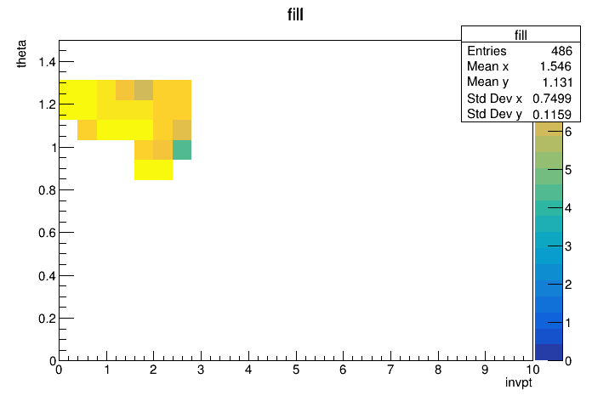The height and width of the screenshot is (401, 592).
Task: Select the stats box header "fill"
Action: [521, 36]
